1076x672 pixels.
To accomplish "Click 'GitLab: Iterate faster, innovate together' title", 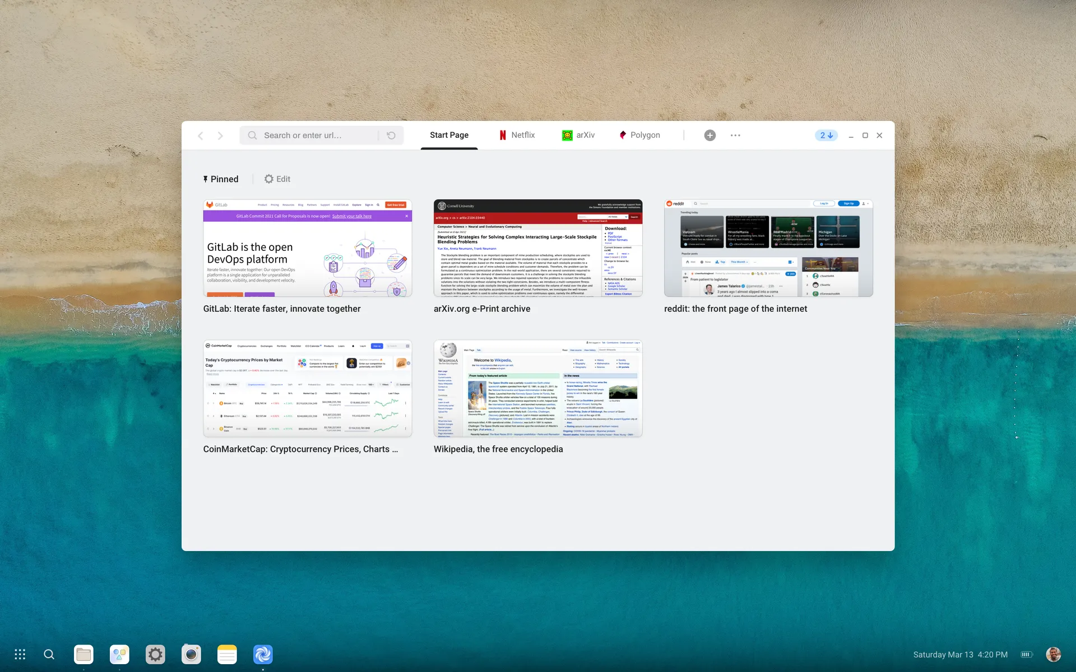I will [x=282, y=309].
